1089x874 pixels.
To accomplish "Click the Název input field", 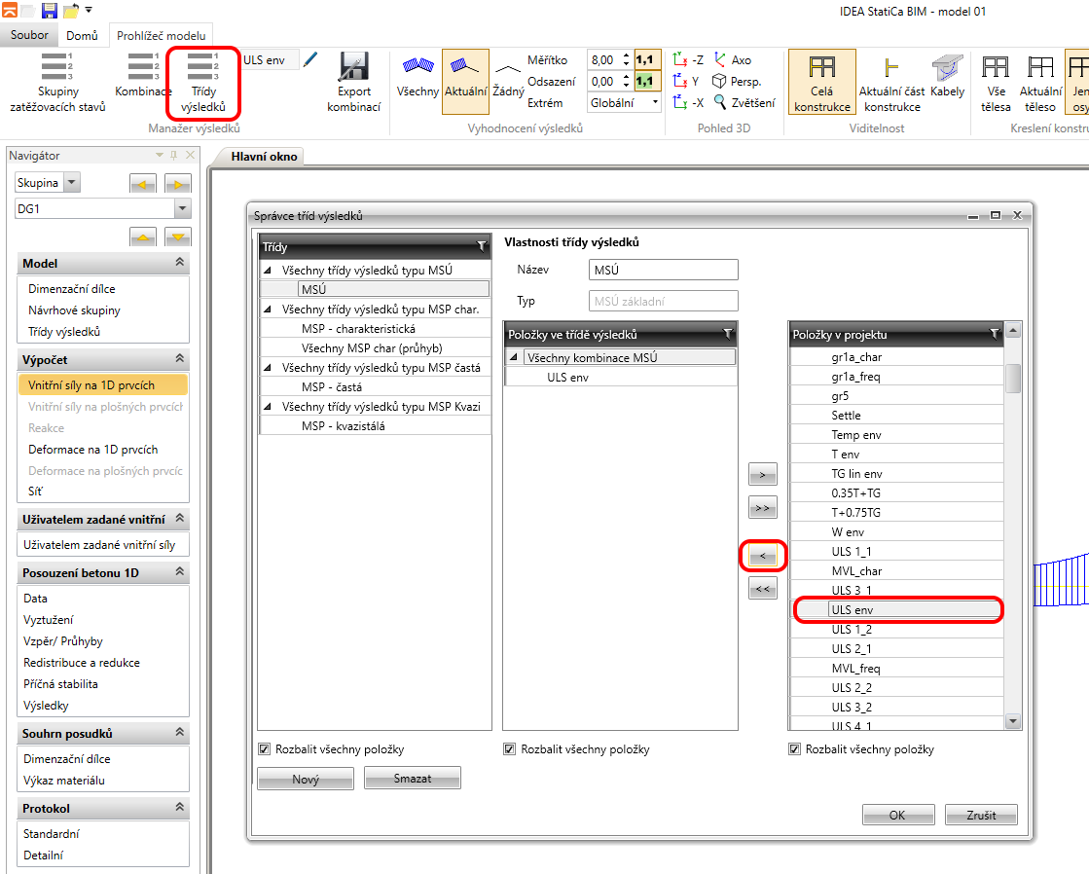I will coord(664,270).
